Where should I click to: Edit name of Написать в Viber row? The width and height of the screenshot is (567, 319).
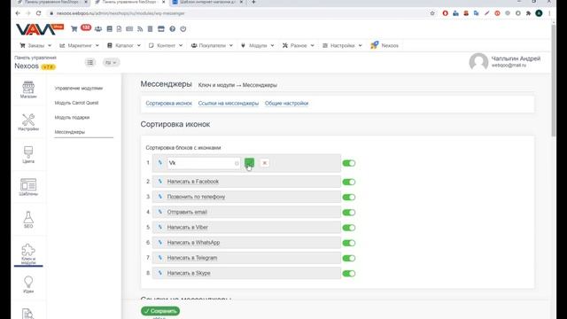tap(160, 227)
